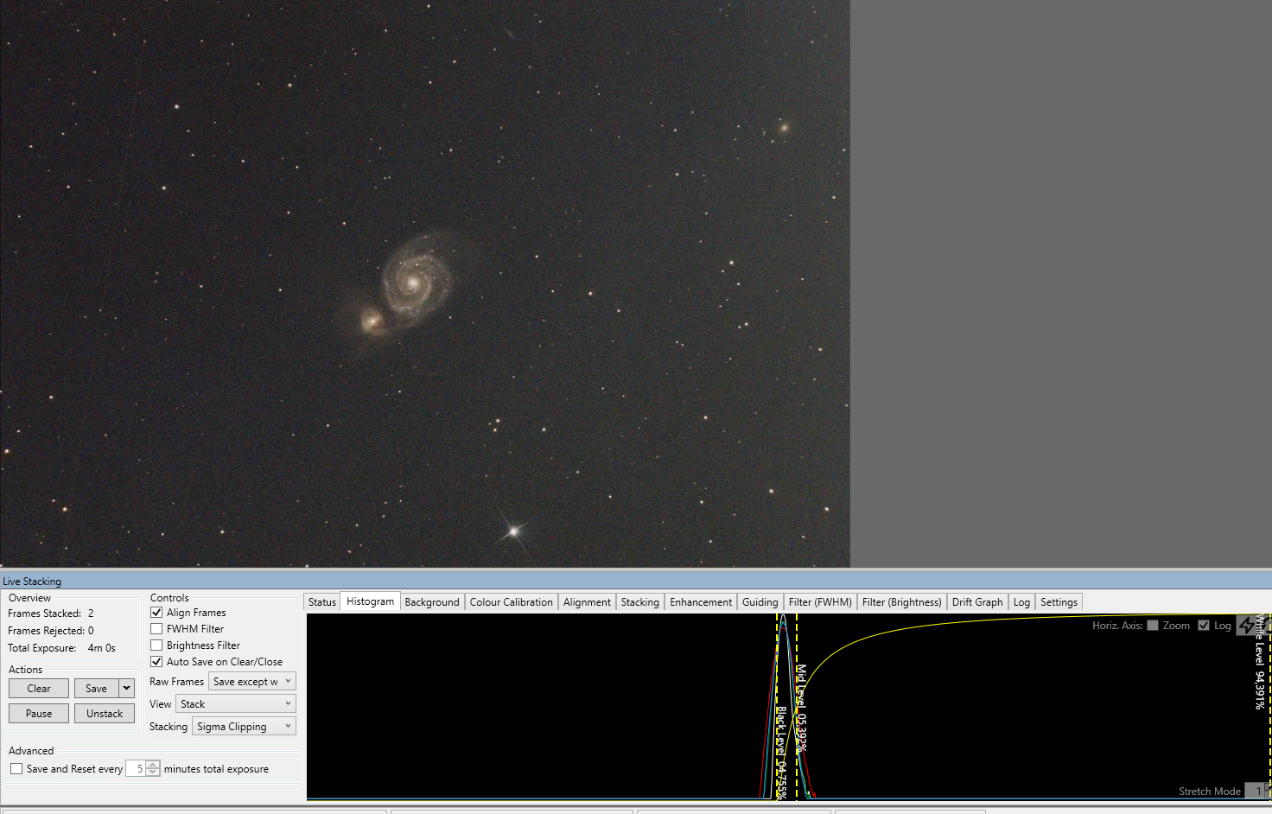This screenshot has width=1272, height=814.
Task: Open the Drift Graph tab
Action: pyautogui.click(x=977, y=602)
